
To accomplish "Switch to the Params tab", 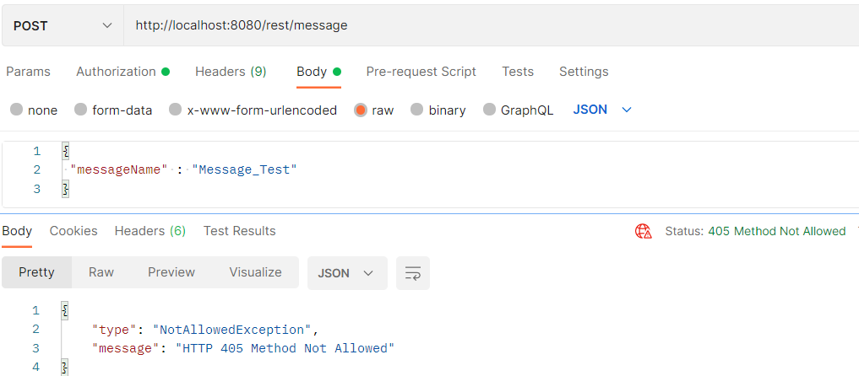I will pos(28,72).
